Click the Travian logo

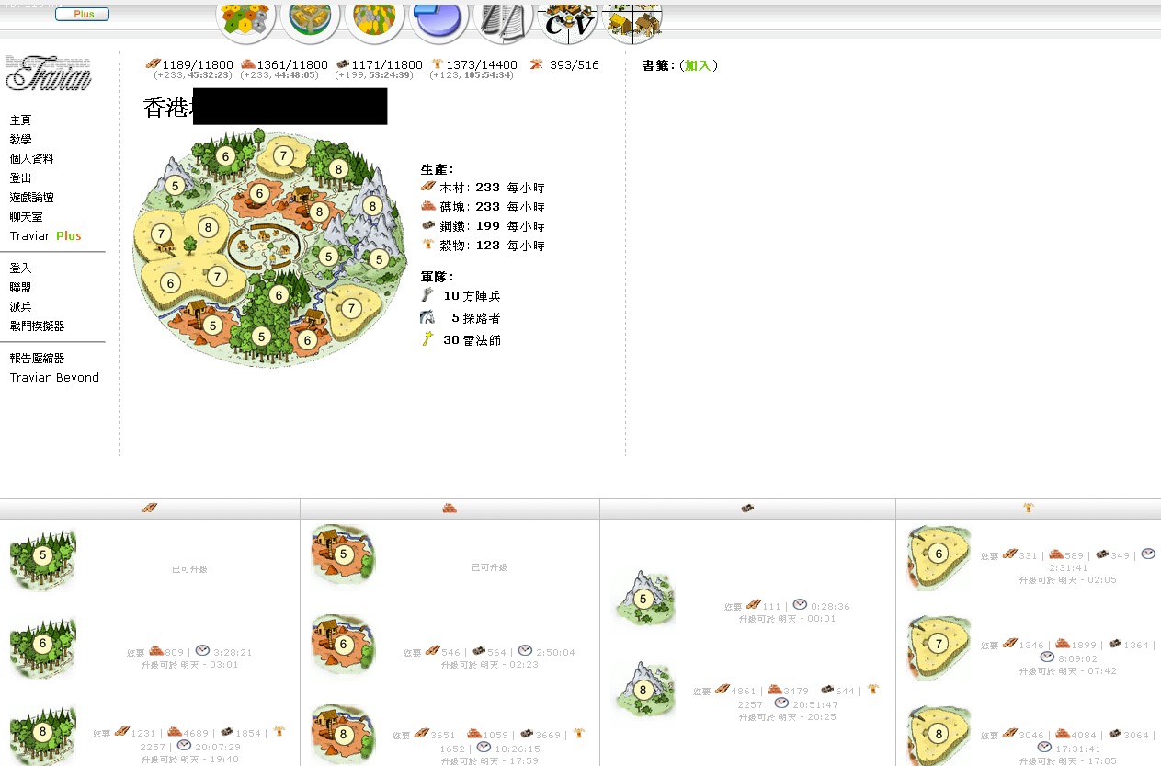(x=49, y=74)
